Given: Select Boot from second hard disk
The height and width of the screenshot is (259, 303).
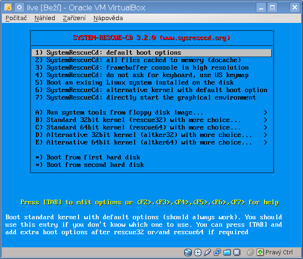Looking at the screenshot, I should pos(151,165).
